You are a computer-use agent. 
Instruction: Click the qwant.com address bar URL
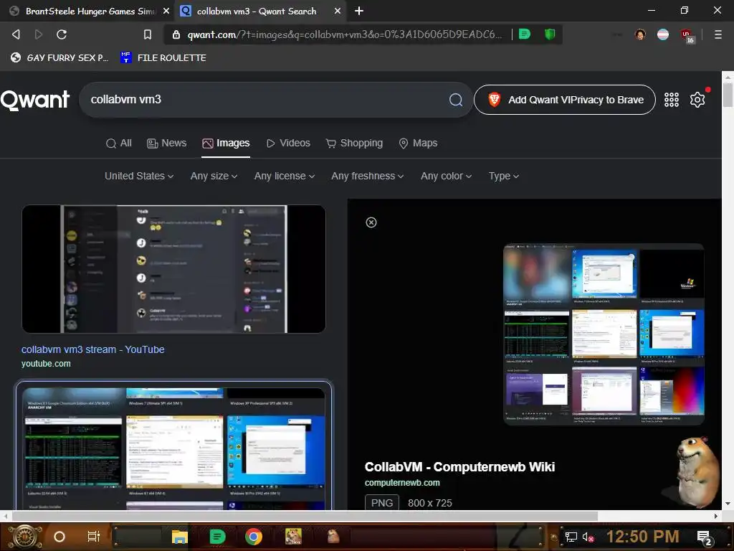(344, 34)
